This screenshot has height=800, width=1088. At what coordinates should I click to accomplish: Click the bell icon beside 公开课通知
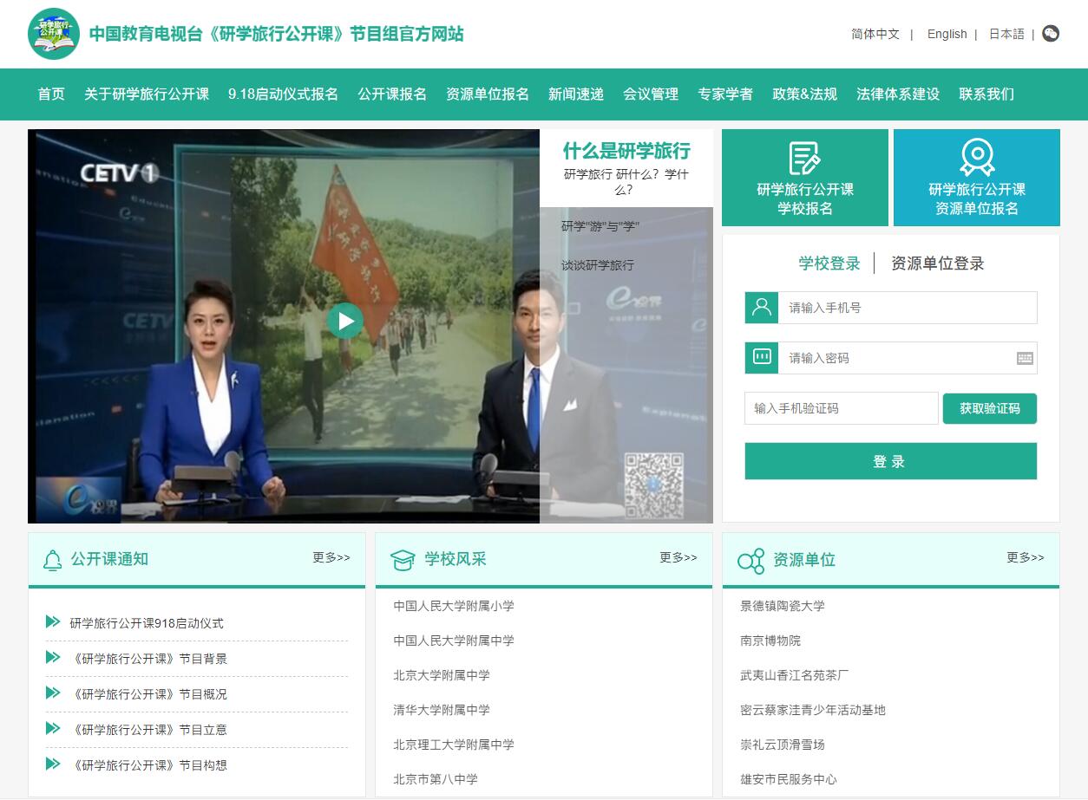[x=53, y=560]
